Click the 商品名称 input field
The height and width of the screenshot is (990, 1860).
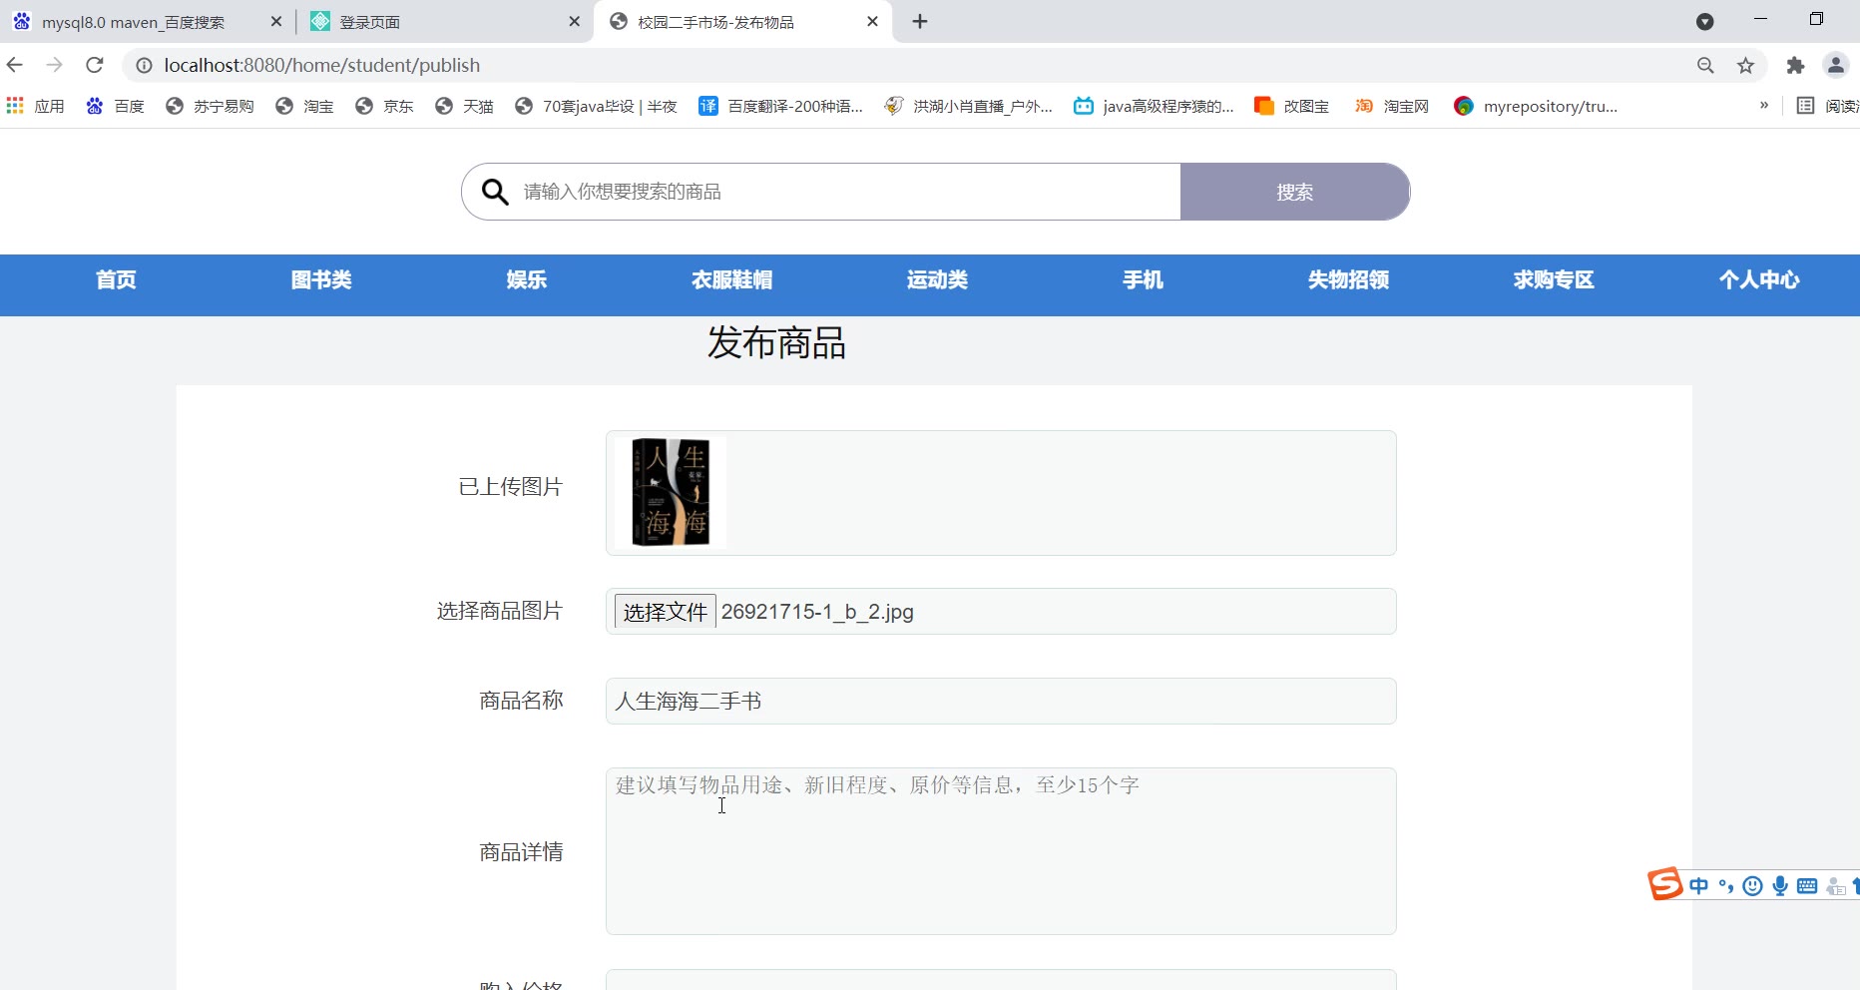[x=1001, y=702]
